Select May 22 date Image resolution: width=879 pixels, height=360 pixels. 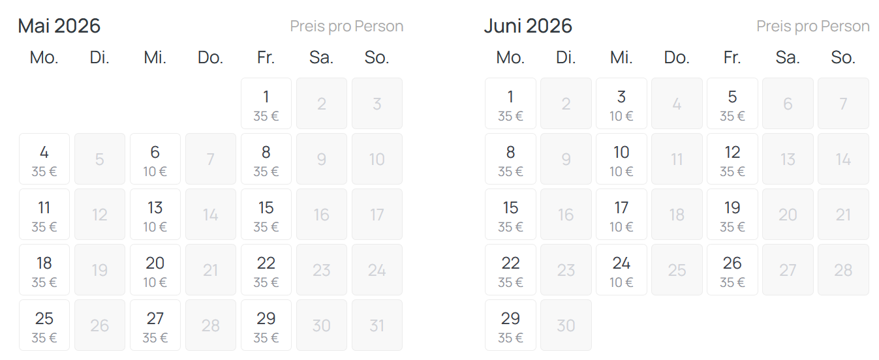[266, 270]
